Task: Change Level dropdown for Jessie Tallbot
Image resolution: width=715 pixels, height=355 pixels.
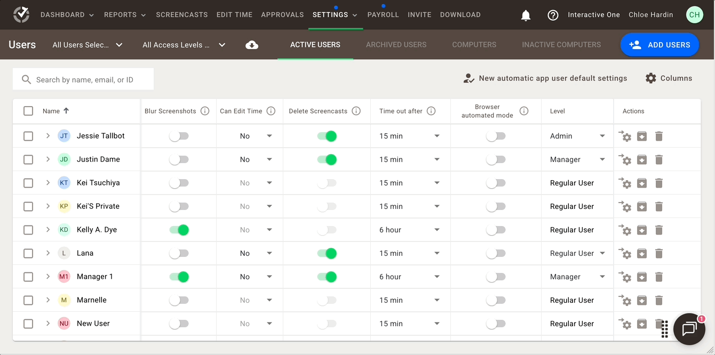Action: pos(577,136)
